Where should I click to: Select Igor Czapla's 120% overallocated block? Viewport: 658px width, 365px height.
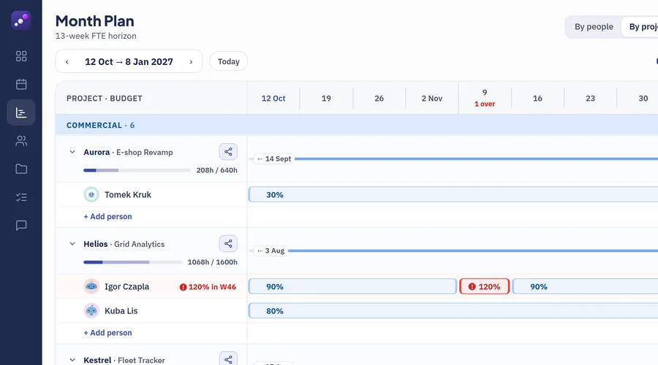(484, 287)
